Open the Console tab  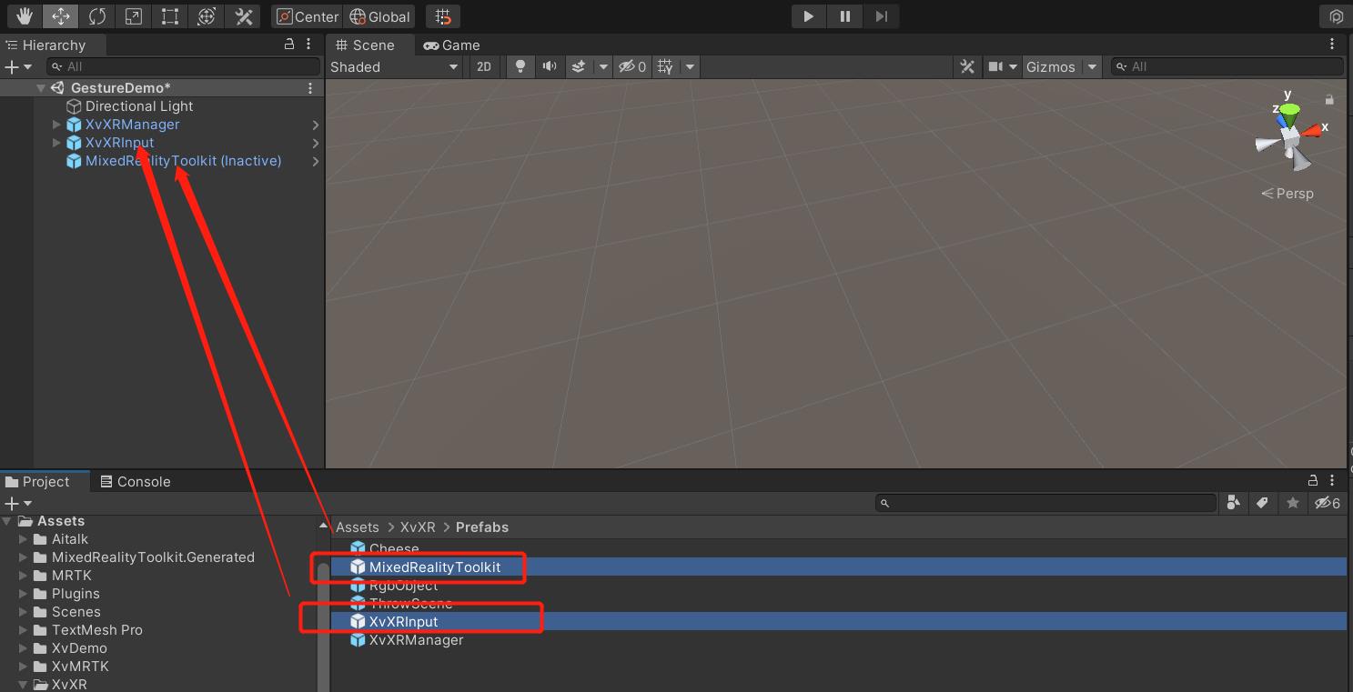point(136,481)
